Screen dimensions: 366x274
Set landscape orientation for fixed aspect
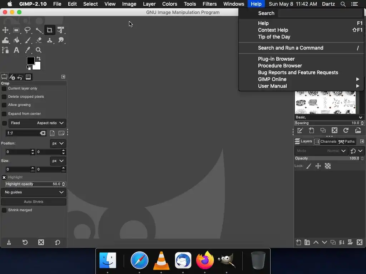(x=61, y=133)
